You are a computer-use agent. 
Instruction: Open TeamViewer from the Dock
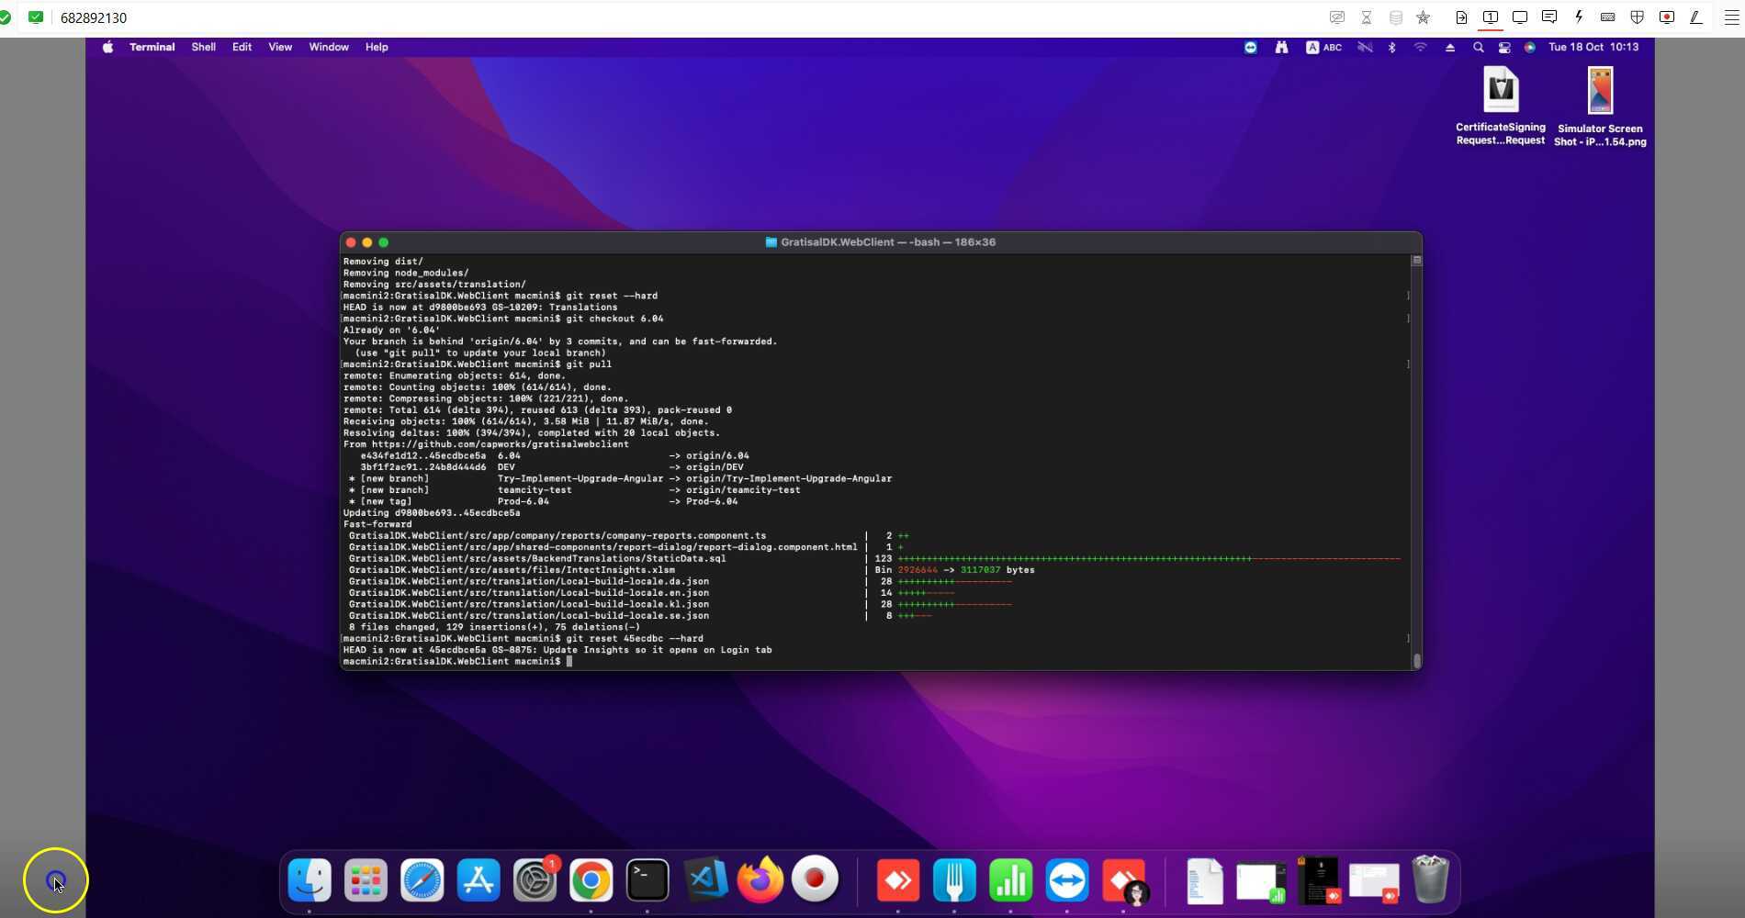1067,879
